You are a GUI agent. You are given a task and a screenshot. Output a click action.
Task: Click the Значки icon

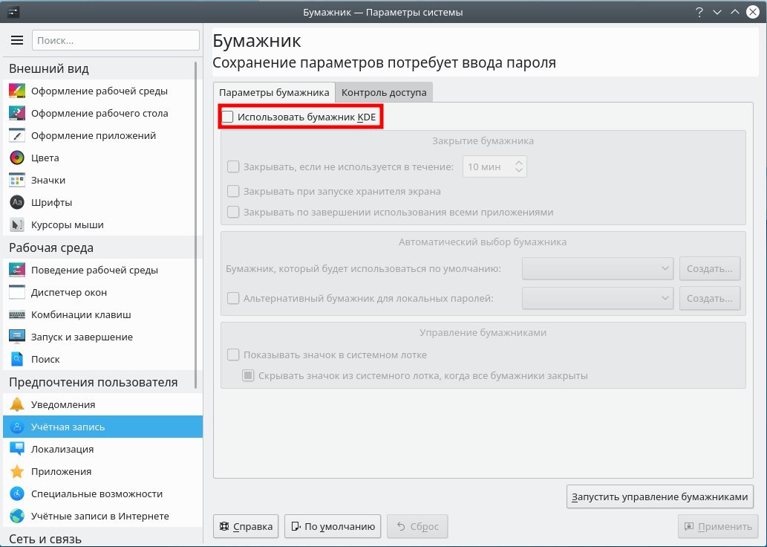17,180
